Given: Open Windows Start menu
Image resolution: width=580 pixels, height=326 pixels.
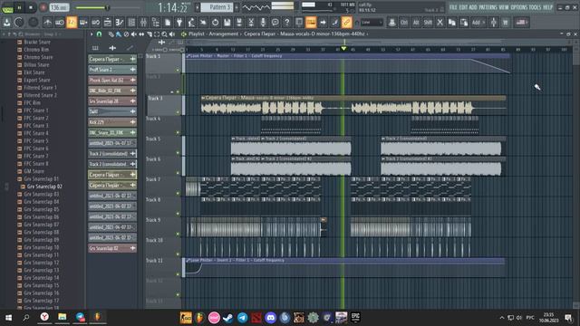Looking at the screenshot, I should point(8,318).
